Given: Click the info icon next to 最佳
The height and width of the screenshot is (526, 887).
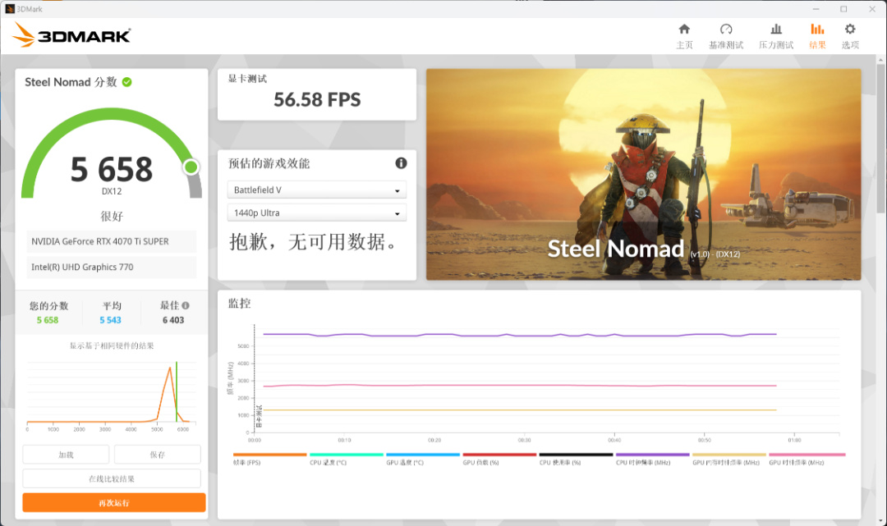Looking at the screenshot, I should [x=186, y=305].
